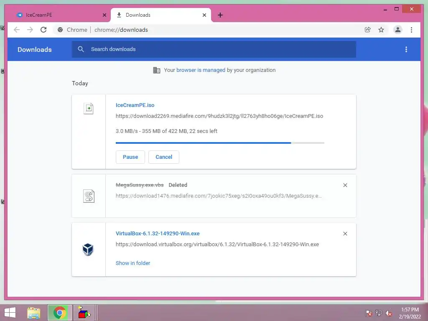Remove the VirtualBox entry from list
Image resolution: width=428 pixels, height=321 pixels.
click(345, 234)
